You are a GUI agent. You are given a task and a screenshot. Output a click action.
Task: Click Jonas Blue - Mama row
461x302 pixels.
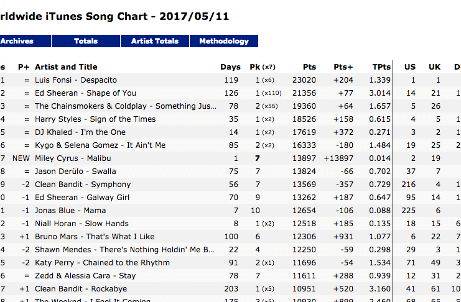click(70, 211)
